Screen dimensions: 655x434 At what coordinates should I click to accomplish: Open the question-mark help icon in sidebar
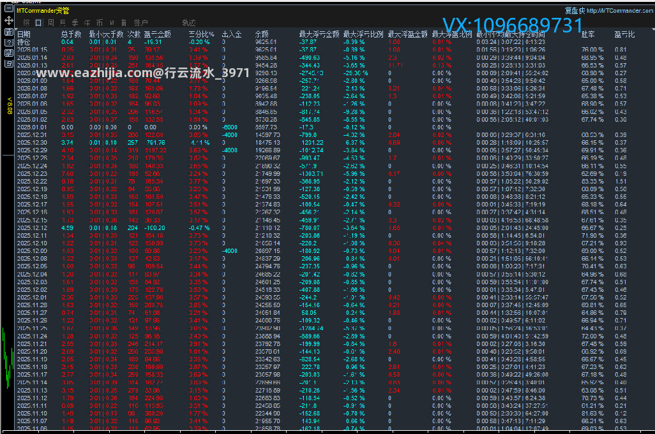8,42
